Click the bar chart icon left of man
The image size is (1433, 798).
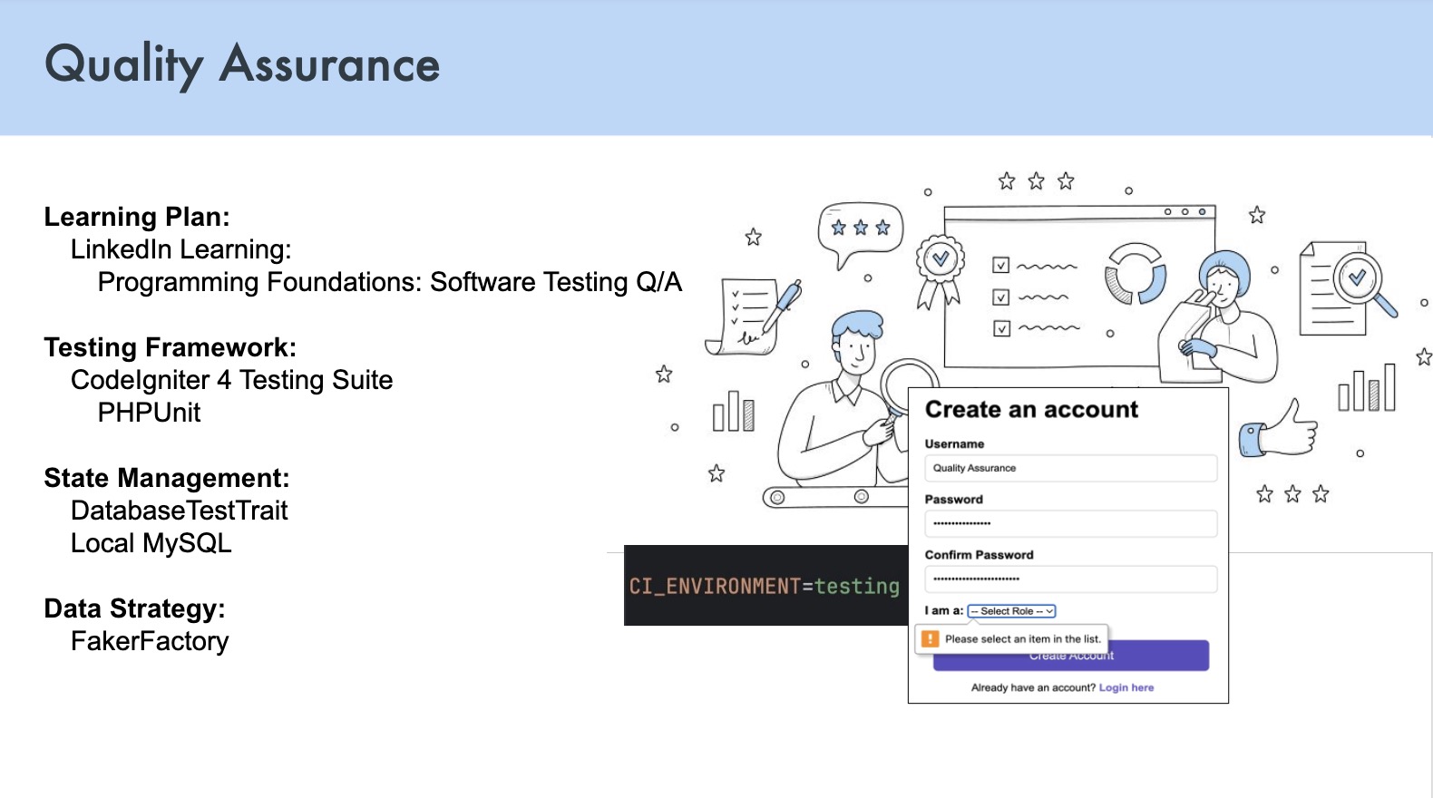[x=733, y=413]
